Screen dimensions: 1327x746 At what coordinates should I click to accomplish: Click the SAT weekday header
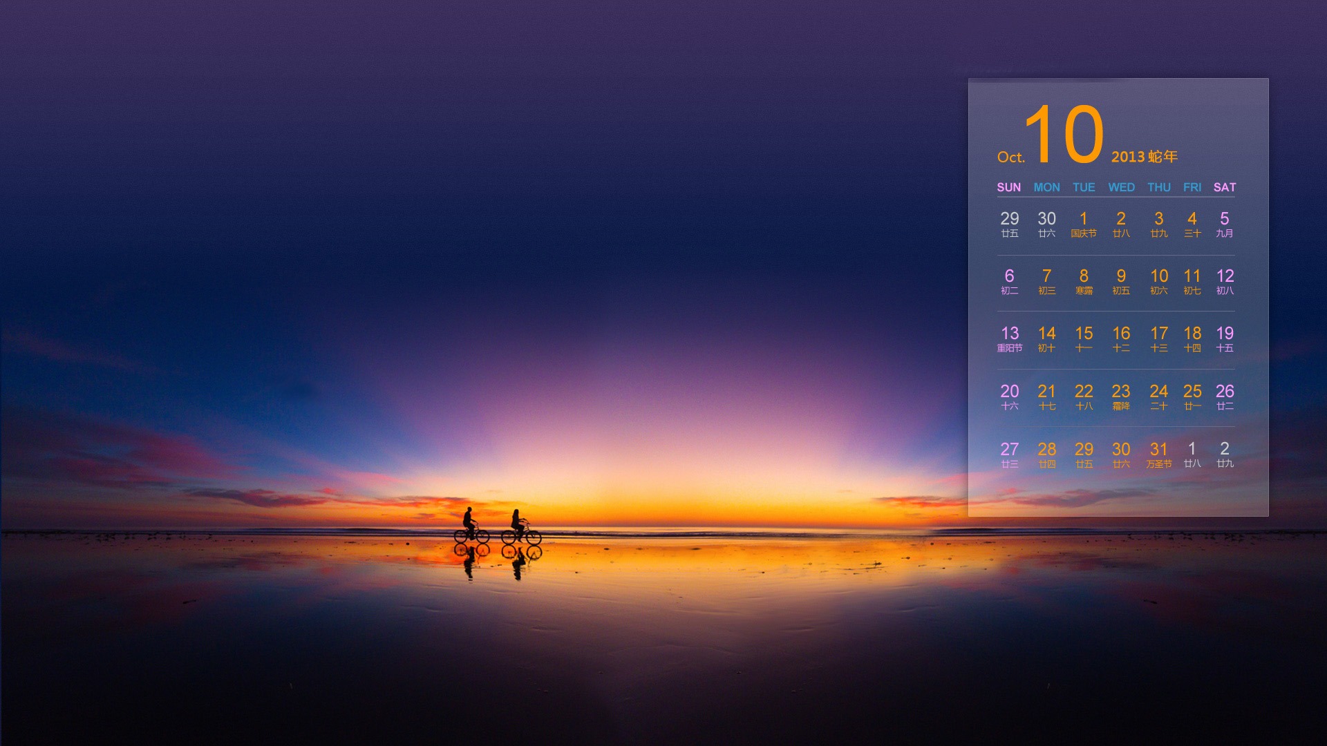[1224, 187]
